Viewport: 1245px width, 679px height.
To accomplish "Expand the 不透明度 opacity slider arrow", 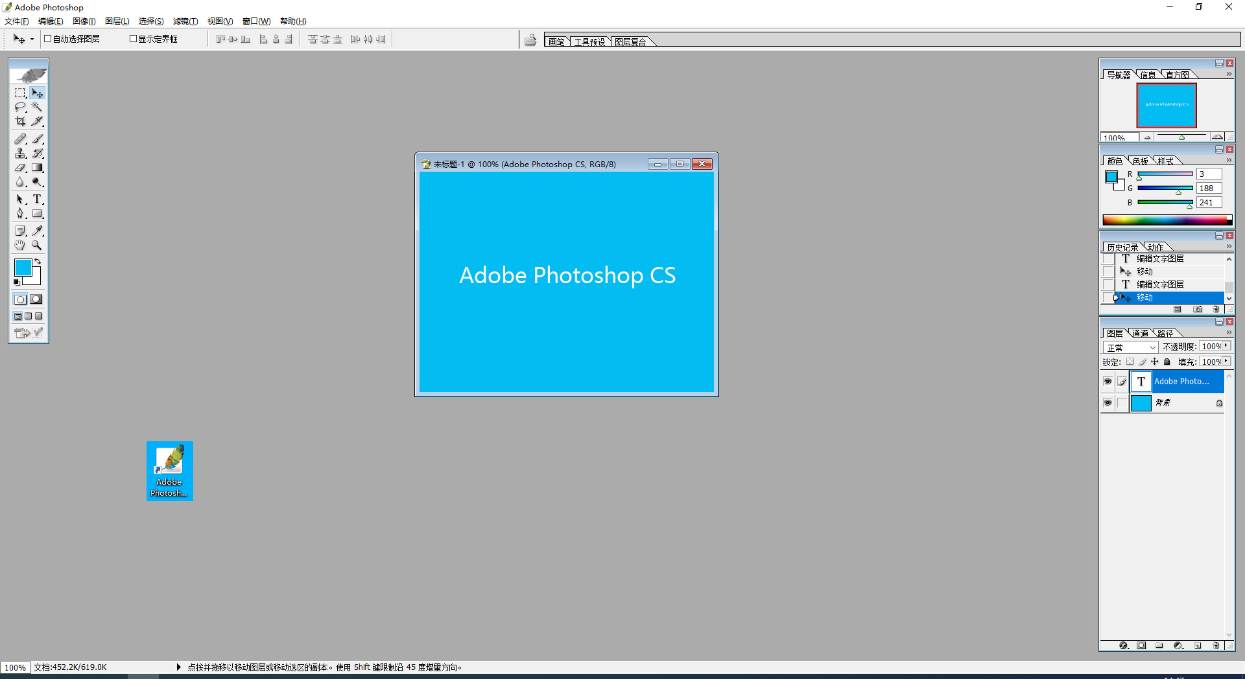I will tap(1226, 347).
